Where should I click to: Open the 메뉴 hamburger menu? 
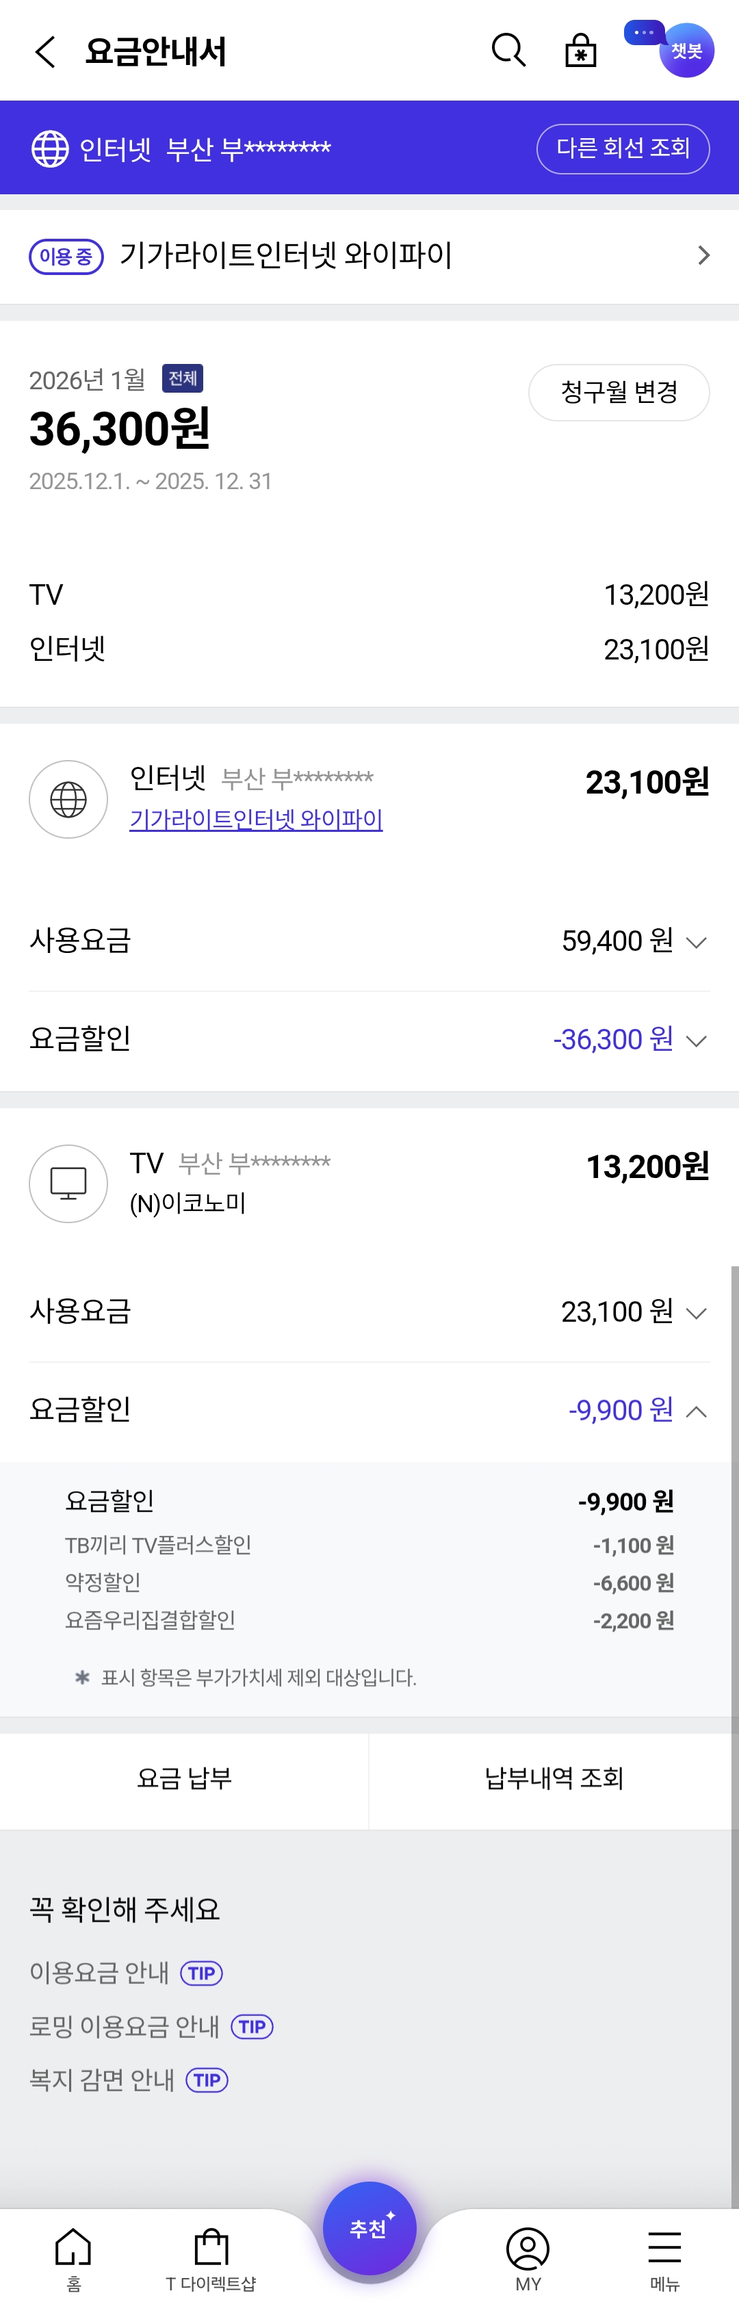point(664,2257)
